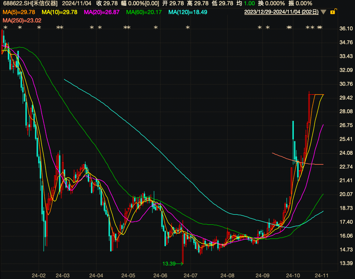Click the 2023/12/29-2024/11/04 date range link
Viewport: 355px width, 279px height.
(281, 12)
